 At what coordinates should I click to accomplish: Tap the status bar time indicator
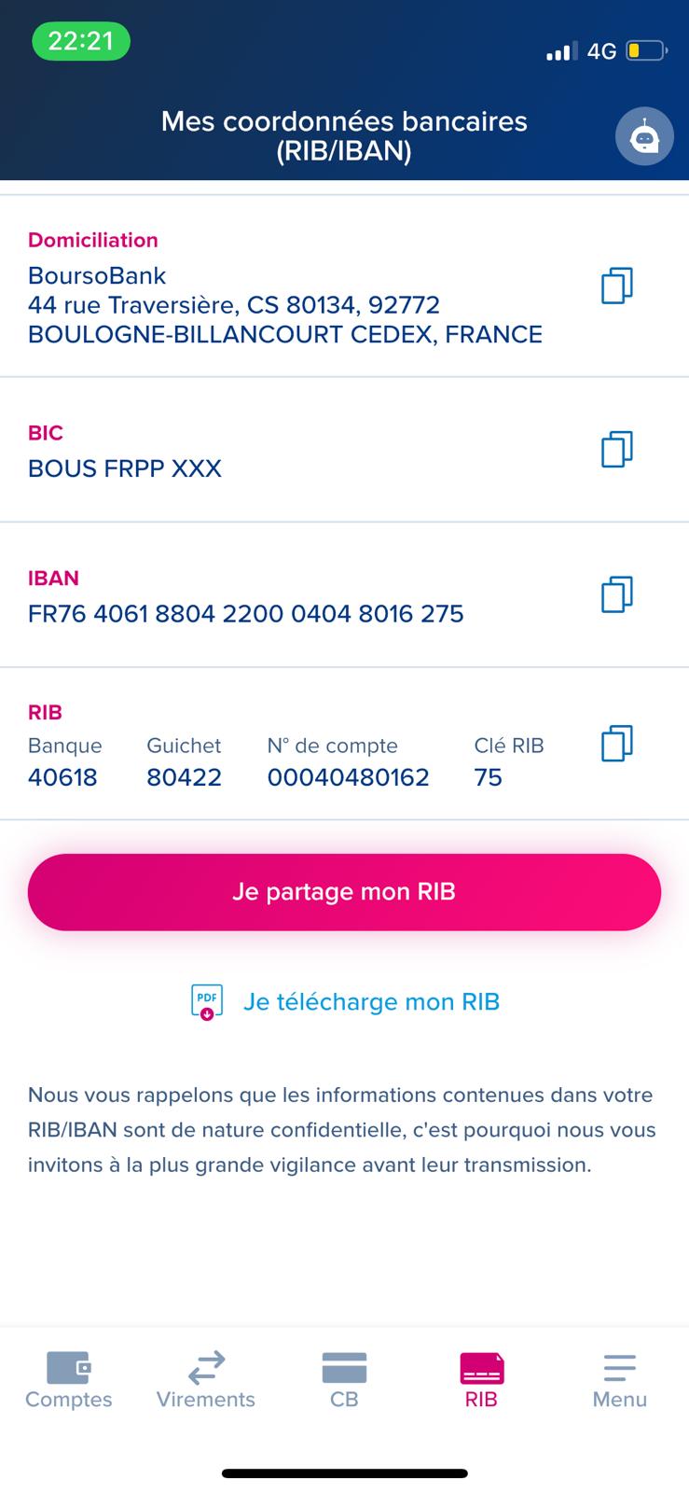(x=80, y=41)
